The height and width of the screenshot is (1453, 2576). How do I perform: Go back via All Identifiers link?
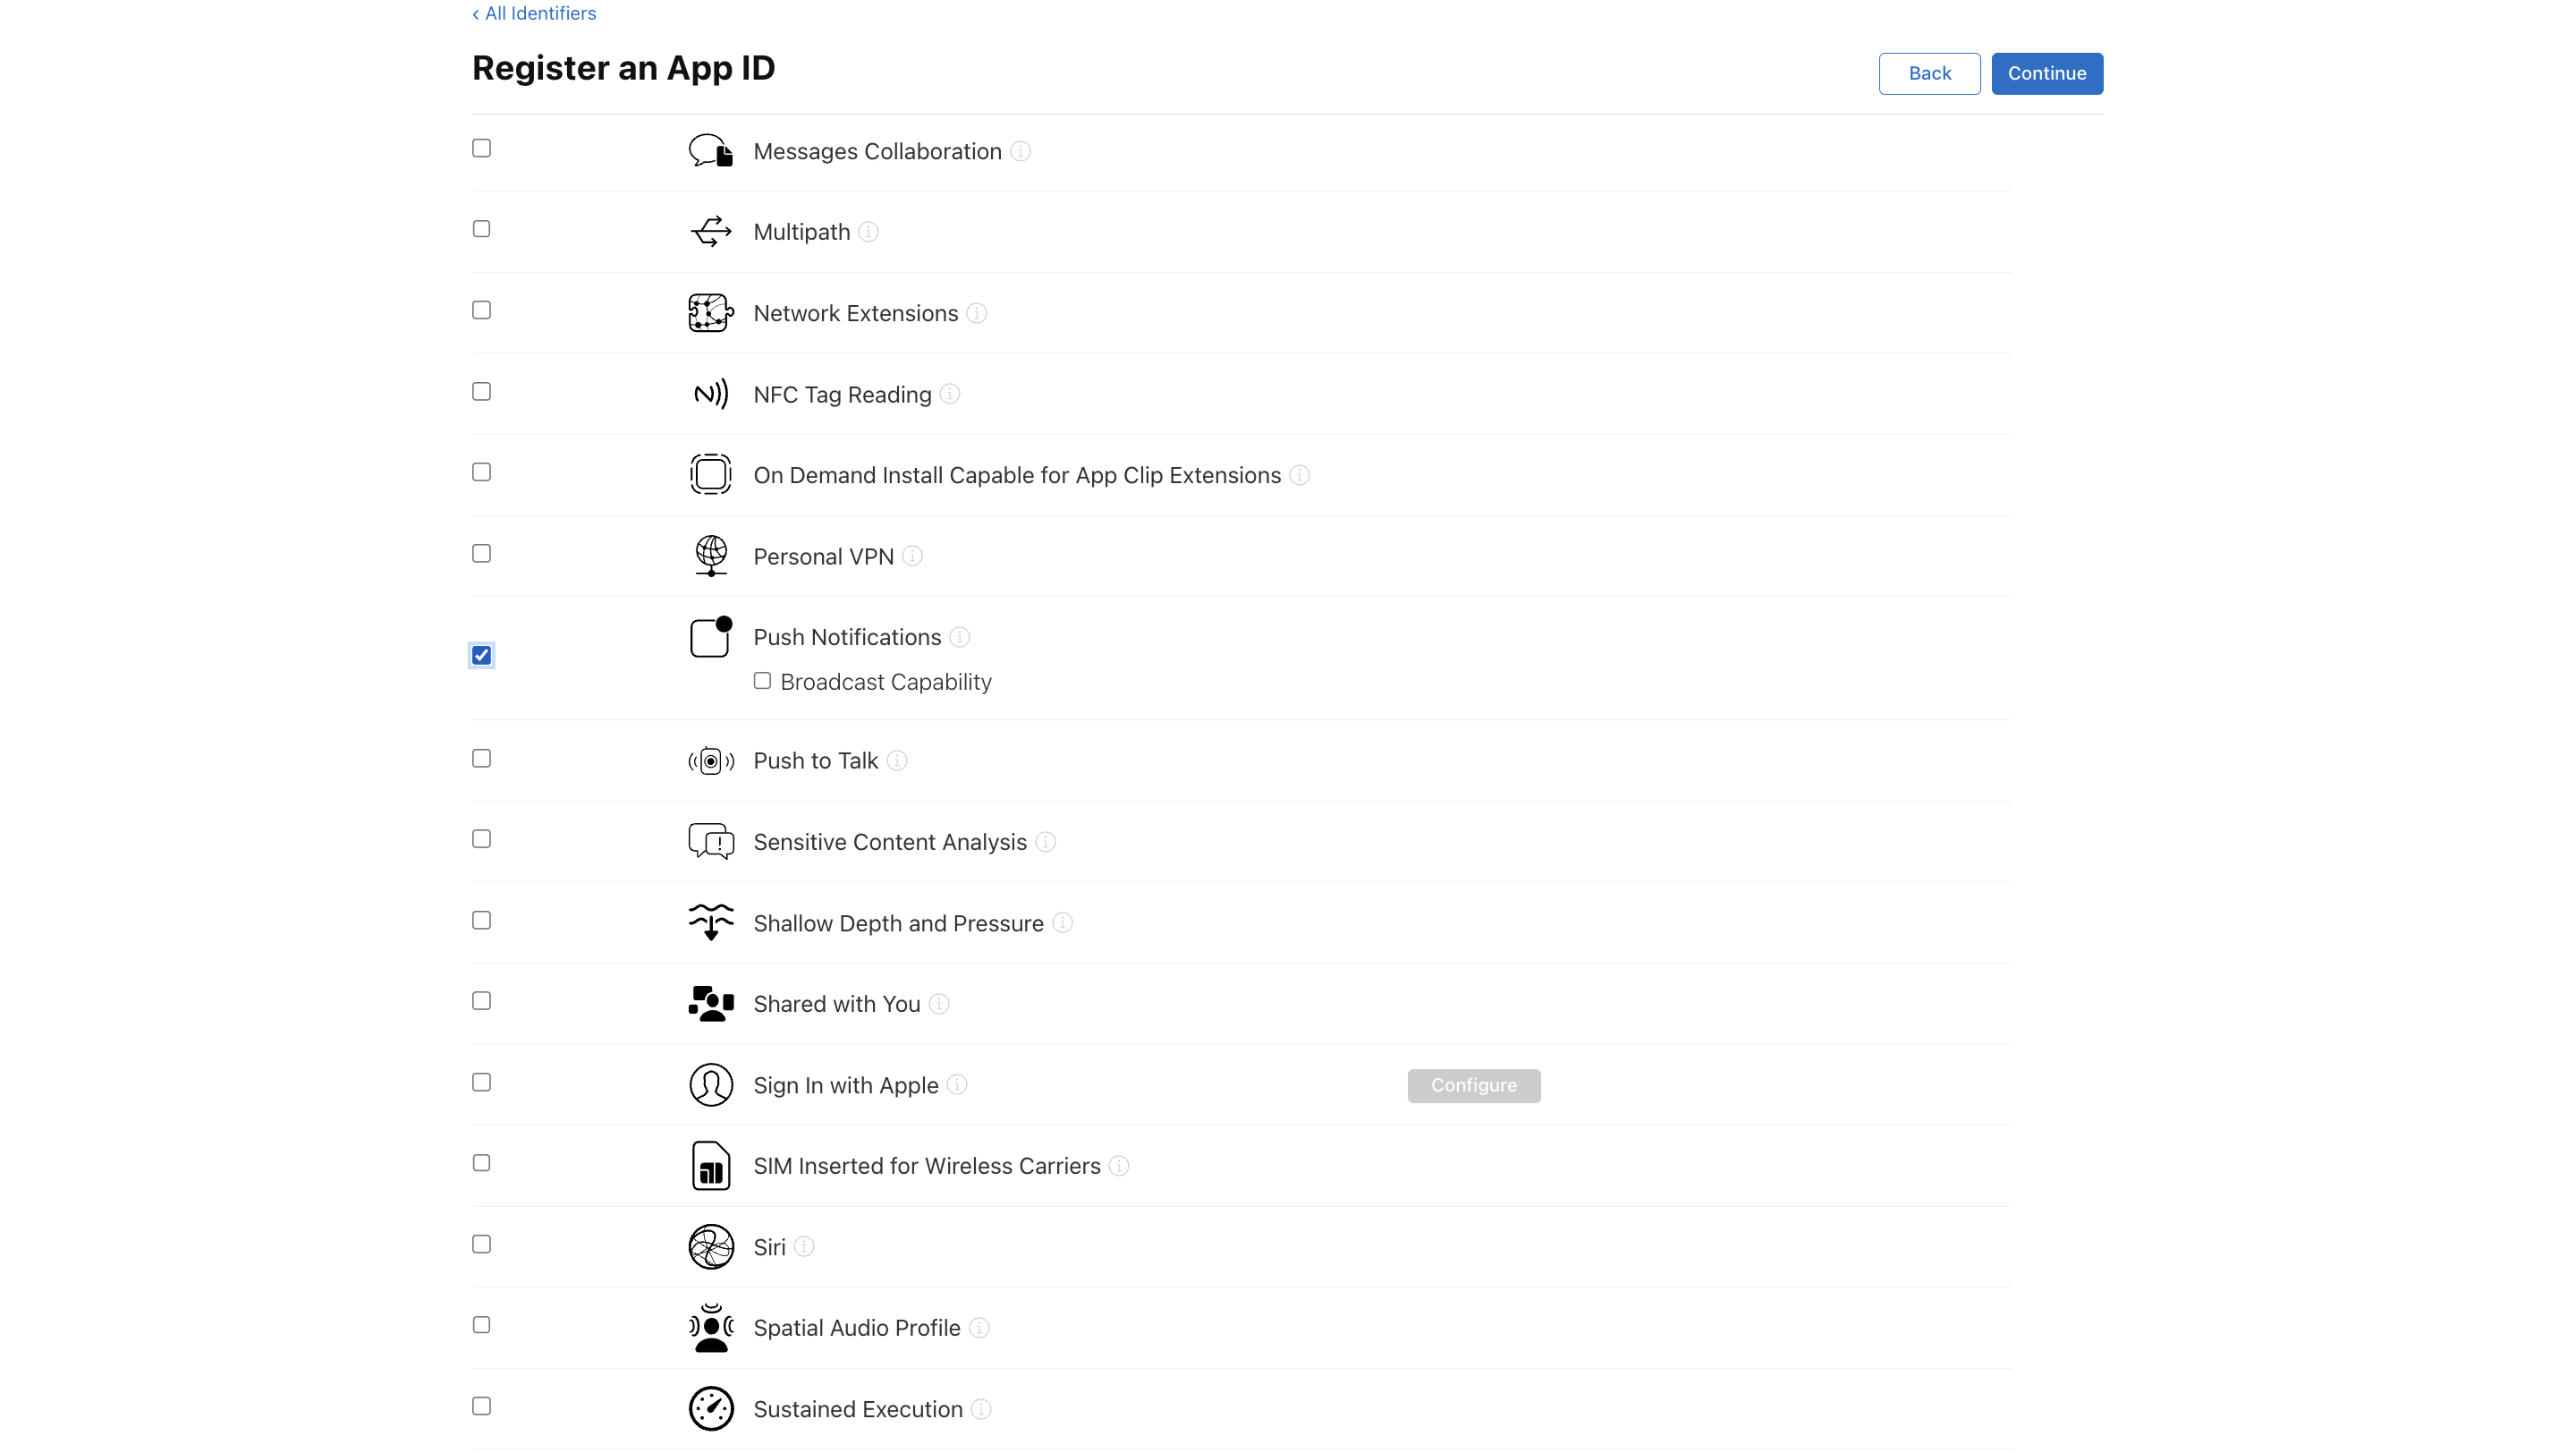pos(534,13)
